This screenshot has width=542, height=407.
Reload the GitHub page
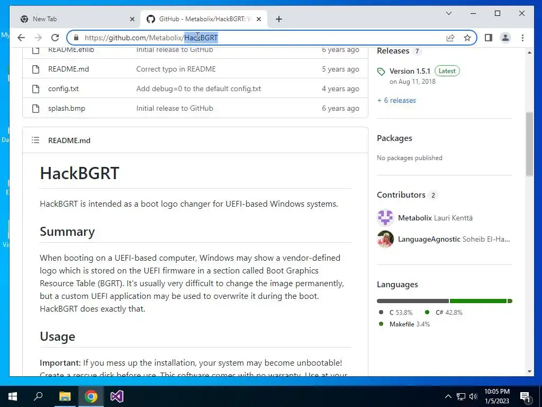[55, 38]
